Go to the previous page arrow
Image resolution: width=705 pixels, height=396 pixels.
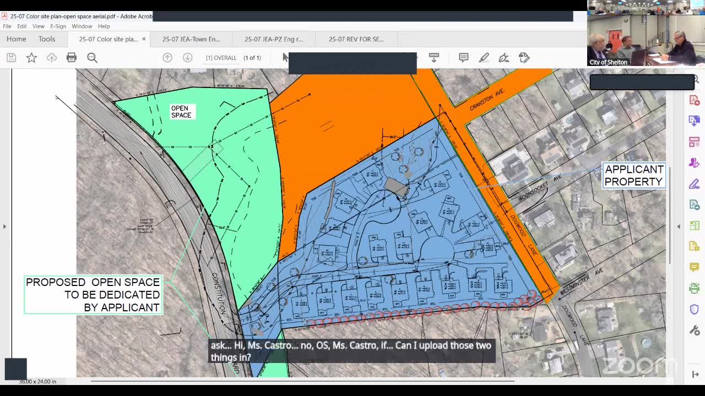[167, 58]
